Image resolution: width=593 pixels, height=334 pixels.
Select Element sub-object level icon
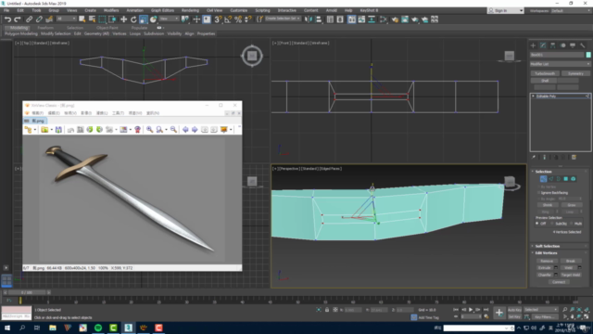(574, 179)
